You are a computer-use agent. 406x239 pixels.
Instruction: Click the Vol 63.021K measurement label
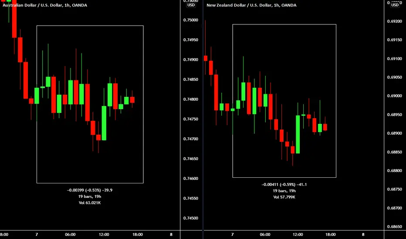(90, 203)
